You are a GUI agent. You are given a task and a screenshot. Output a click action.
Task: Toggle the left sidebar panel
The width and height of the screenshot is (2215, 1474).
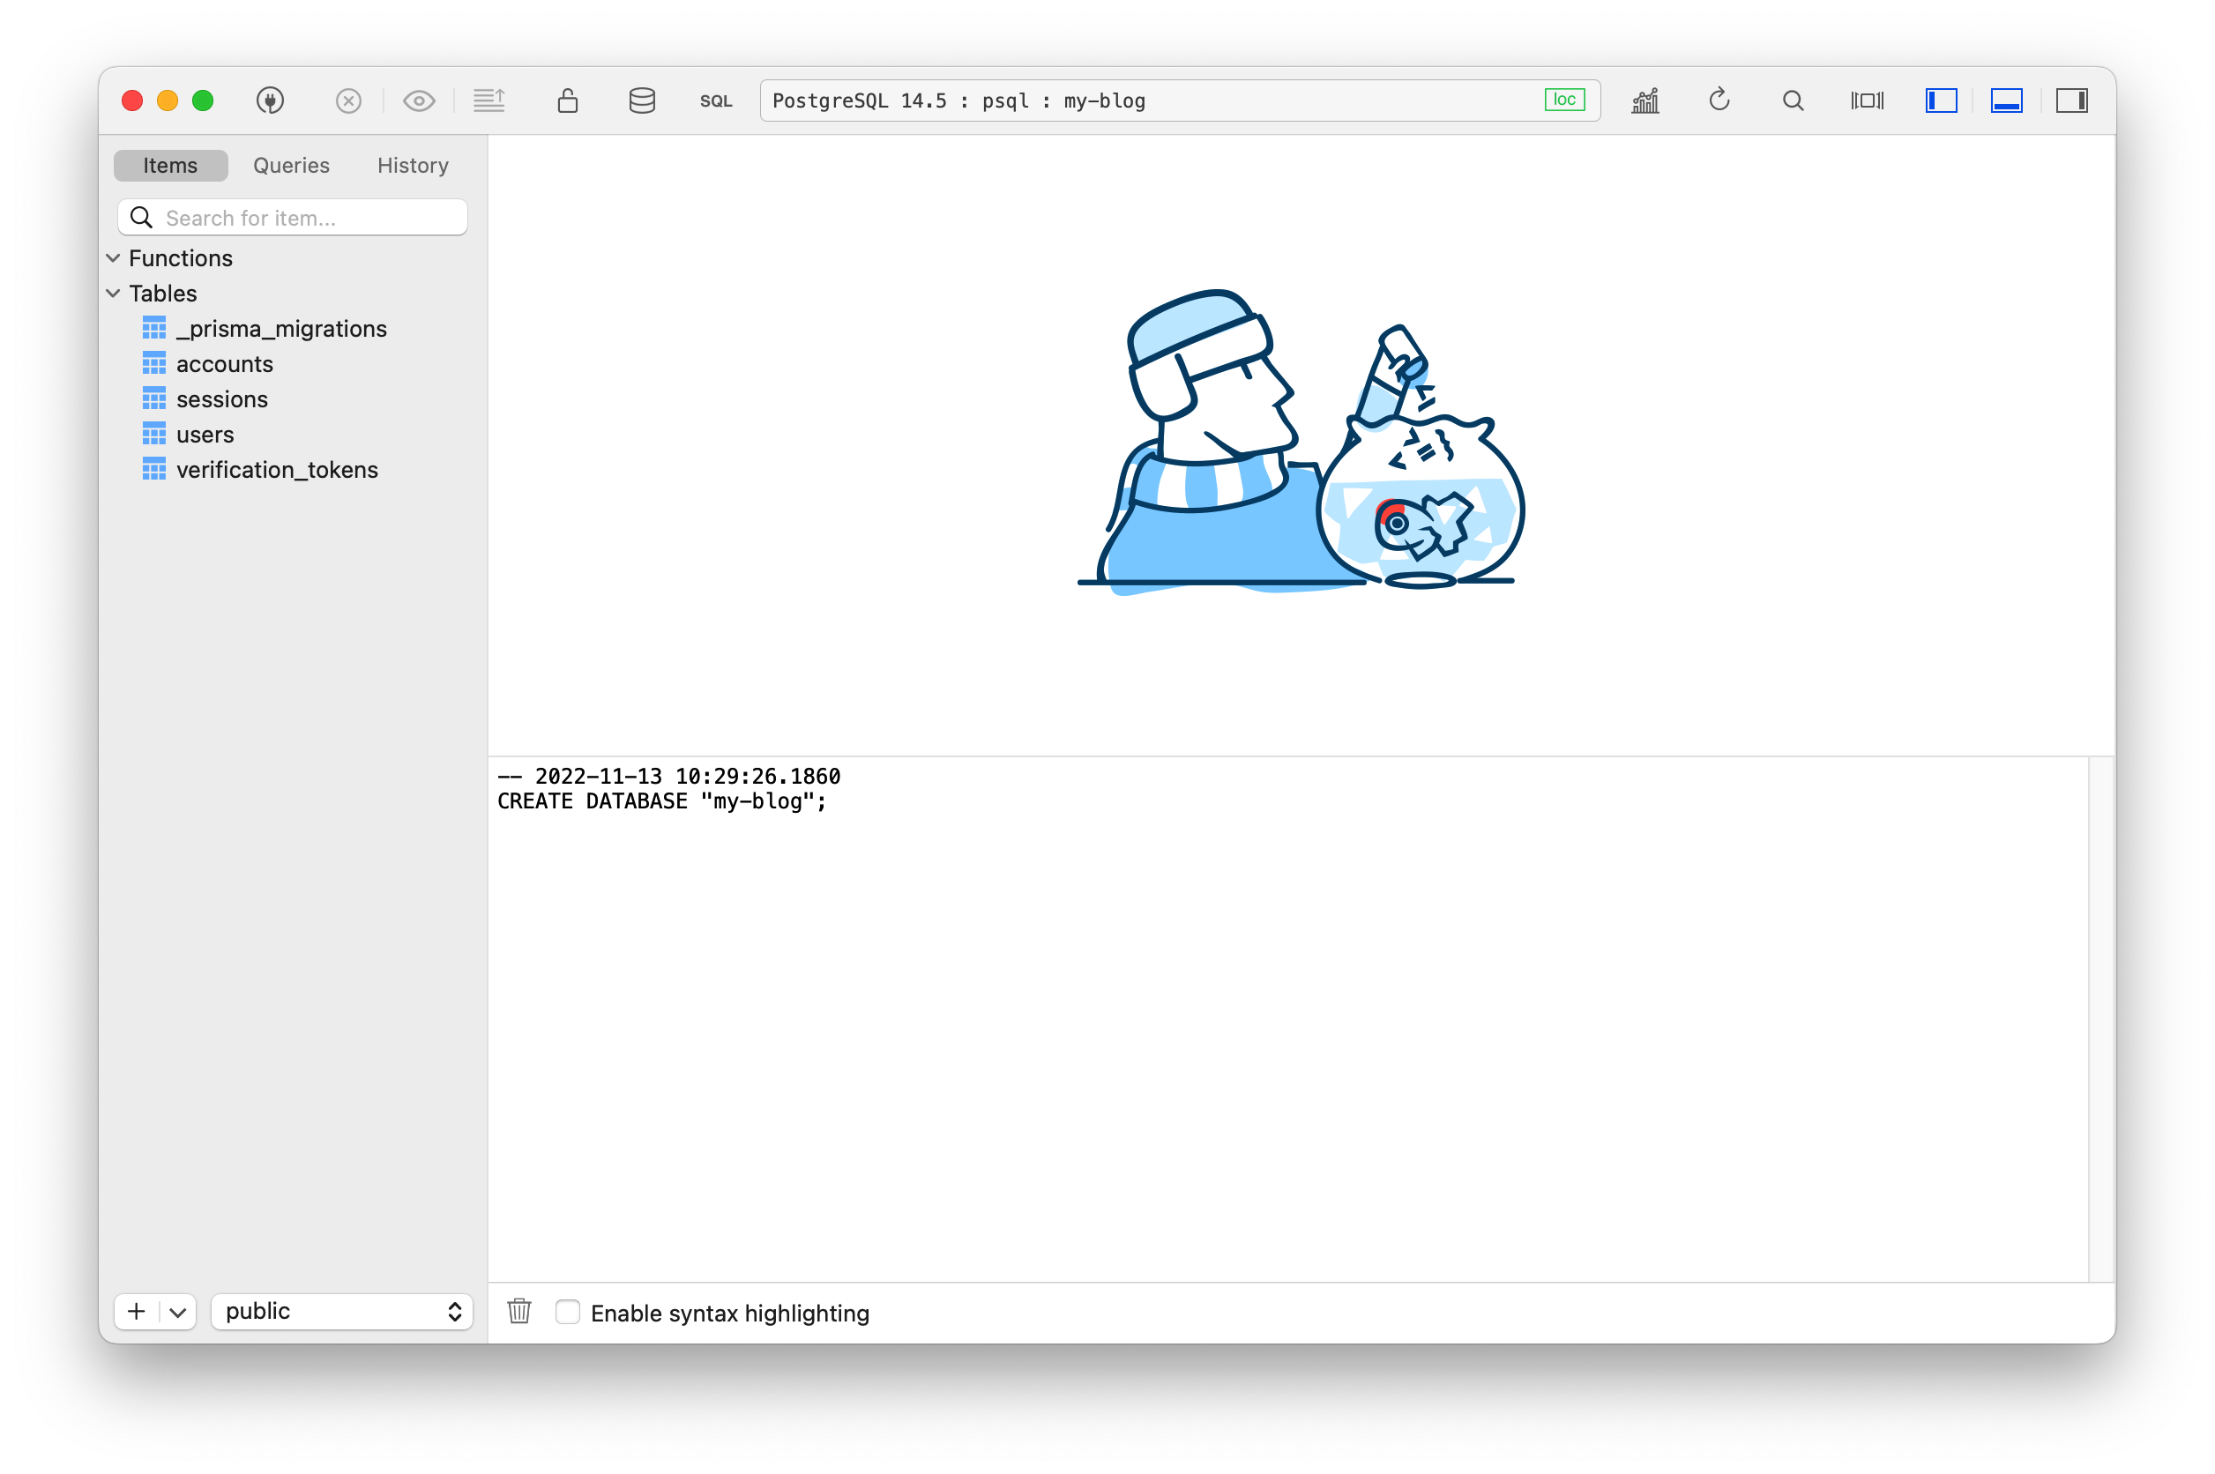pyautogui.click(x=1941, y=100)
